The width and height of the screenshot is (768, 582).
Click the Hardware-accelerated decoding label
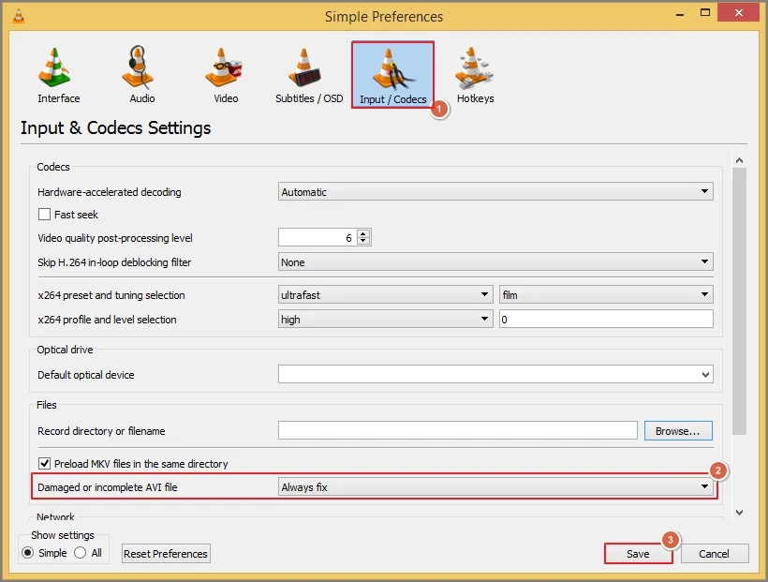pyautogui.click(x=110, y=192)
